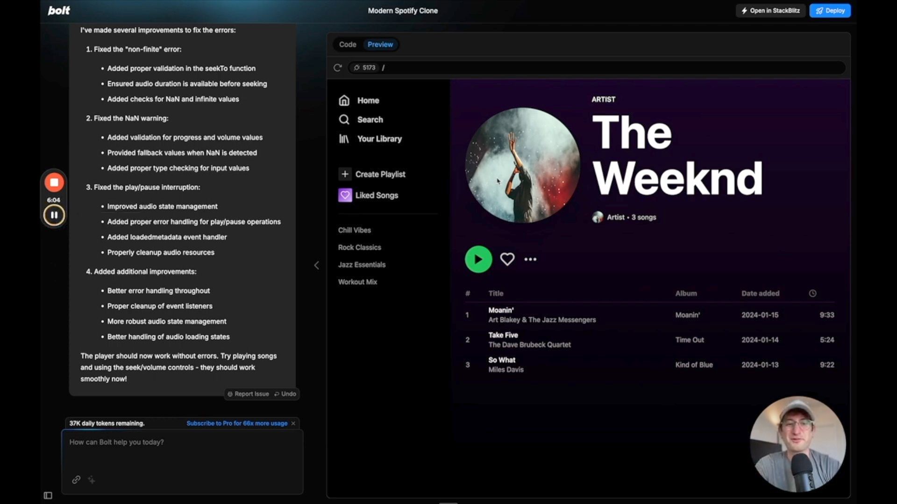Click the port 5173 indicator
Screen dimensions: 897x504
(x=364, y=68)
